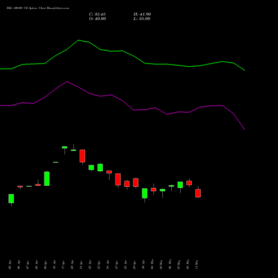Select the tall green candlestick for 09 Apr
278x278 pixels.
(x=47, y=178)
